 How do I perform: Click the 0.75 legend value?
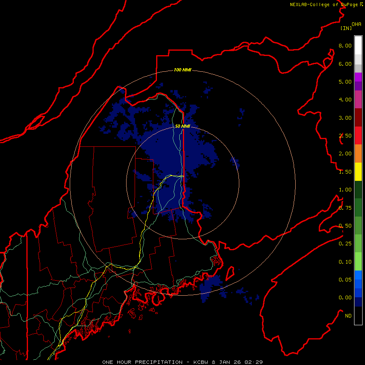pyautogui.click(x=345, y=208)
